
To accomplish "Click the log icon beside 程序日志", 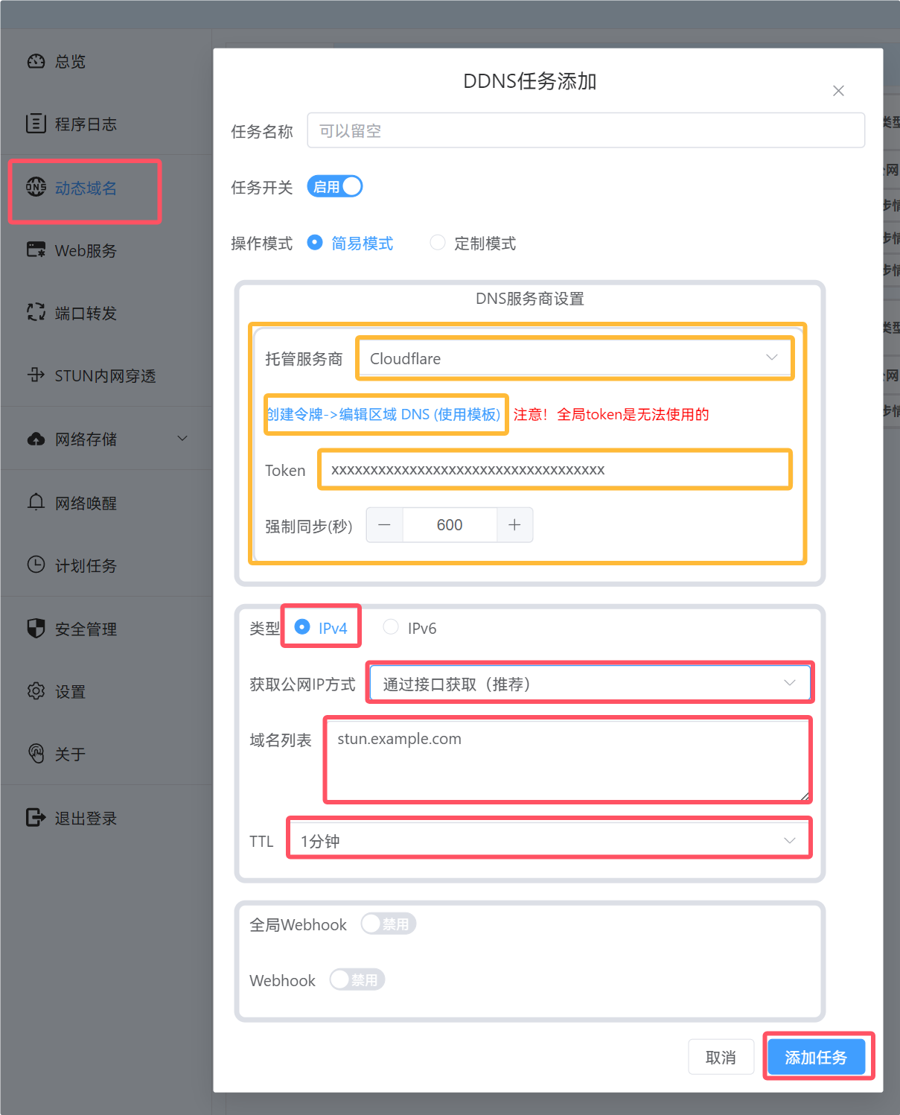I will [x=36, y=124].
